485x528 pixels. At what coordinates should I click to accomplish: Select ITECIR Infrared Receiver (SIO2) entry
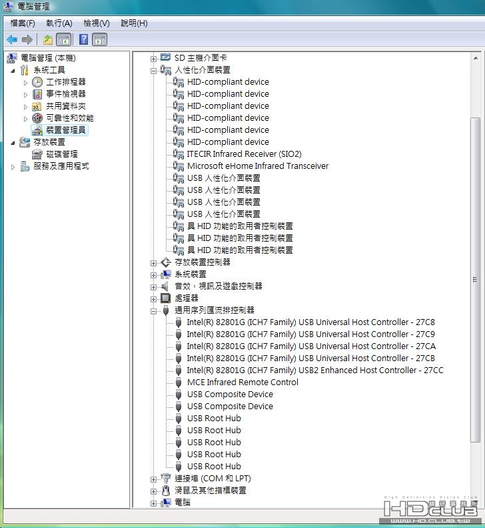pos(244,154)
